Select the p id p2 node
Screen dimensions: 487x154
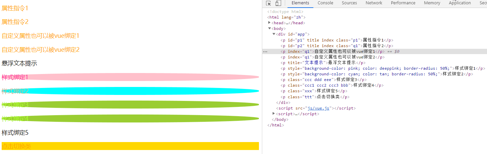click(x=337, y=46)
